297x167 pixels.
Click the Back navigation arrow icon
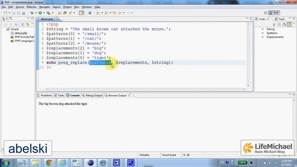[x=120, y=13]
